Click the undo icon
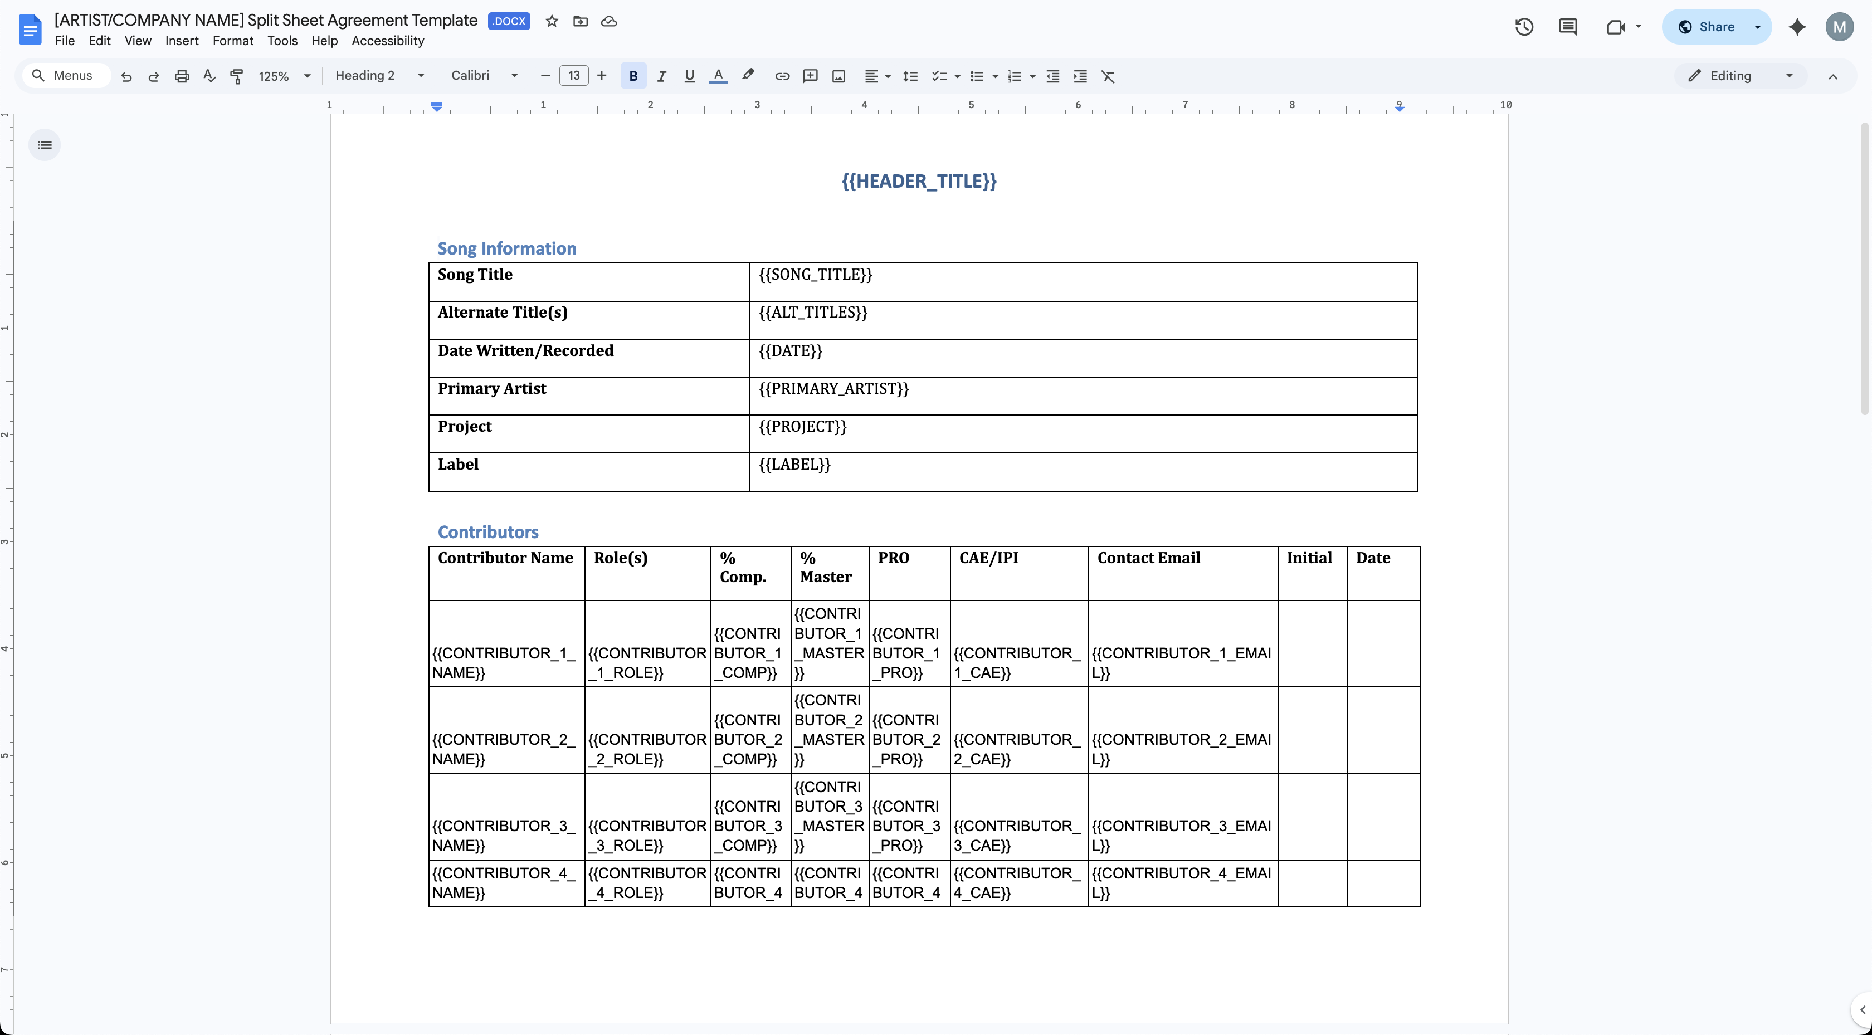The width and height of the screenshot is (1872, 1035). pos(126,76)
